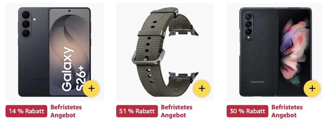Open Befristetes Angebot link under fold case

pos(287,111)
